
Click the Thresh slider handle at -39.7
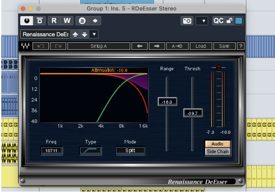point(193,113)
